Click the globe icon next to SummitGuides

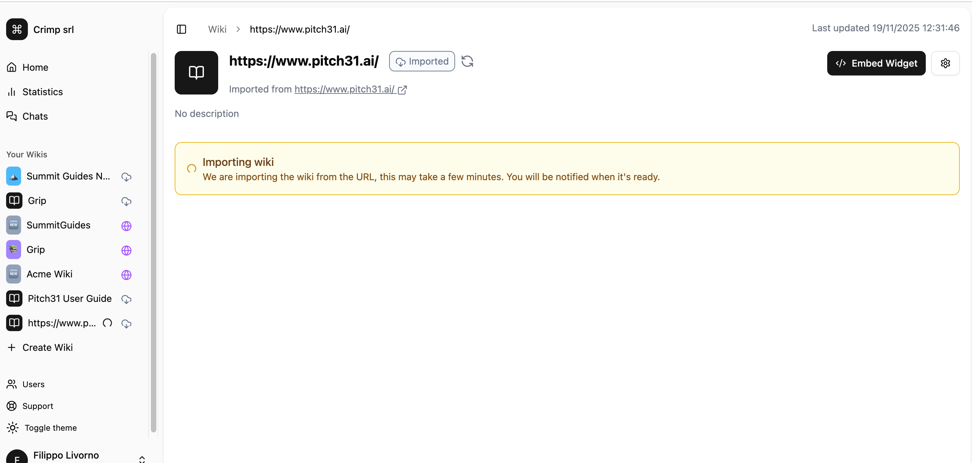coord(126,226)
